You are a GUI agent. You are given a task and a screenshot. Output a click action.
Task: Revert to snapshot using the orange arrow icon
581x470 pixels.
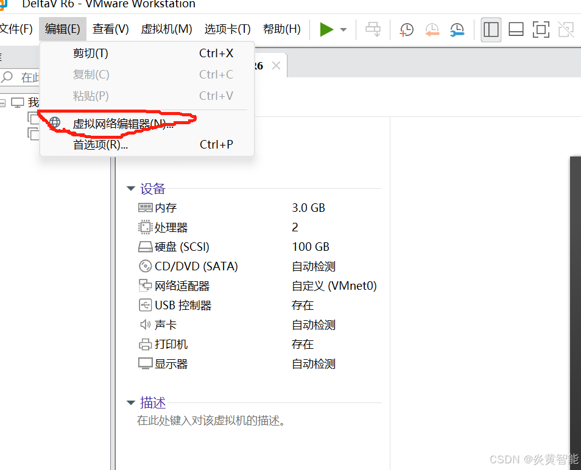(432, 30)
